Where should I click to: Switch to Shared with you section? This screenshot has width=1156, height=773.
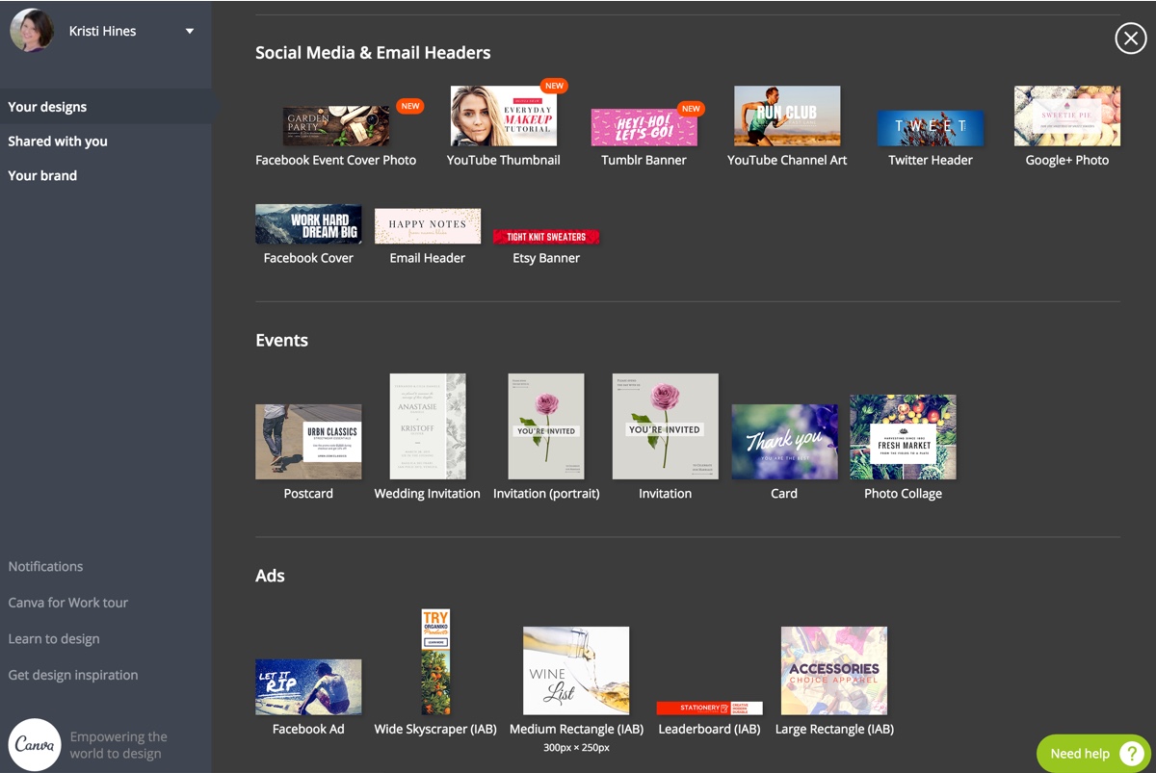pyautogui.click(x=57, y=141)
